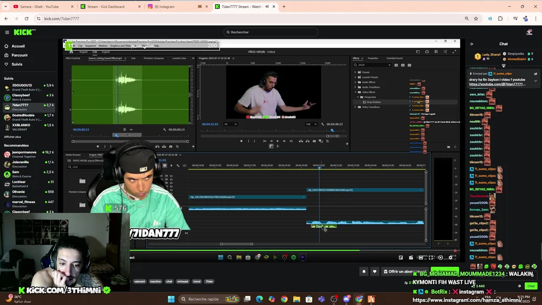Open marvel_fitness recommended channel
This screenshot has height=305, width=542.
[x=29, y=204]
